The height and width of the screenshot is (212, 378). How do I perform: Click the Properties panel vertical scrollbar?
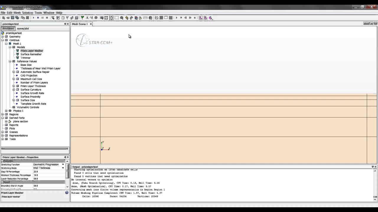67,170
